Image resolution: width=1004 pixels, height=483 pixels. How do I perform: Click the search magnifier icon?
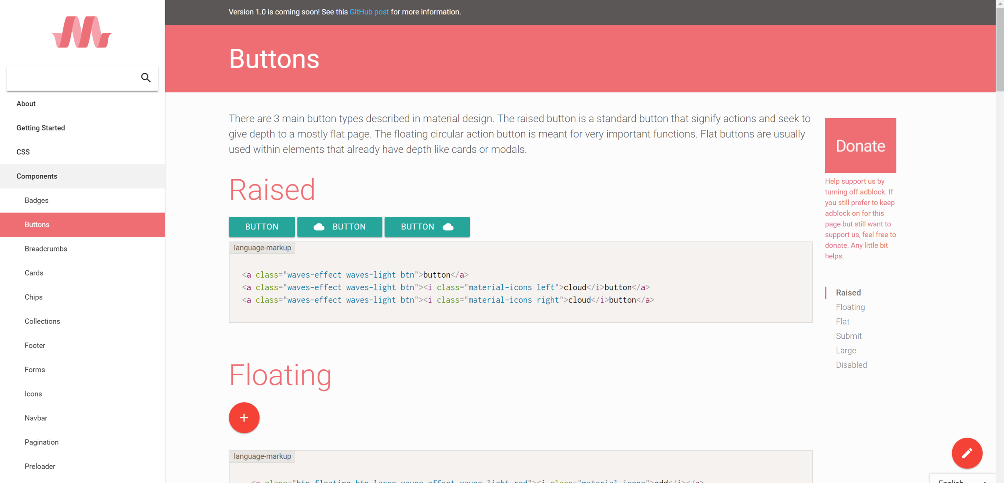tap(146, 78)
